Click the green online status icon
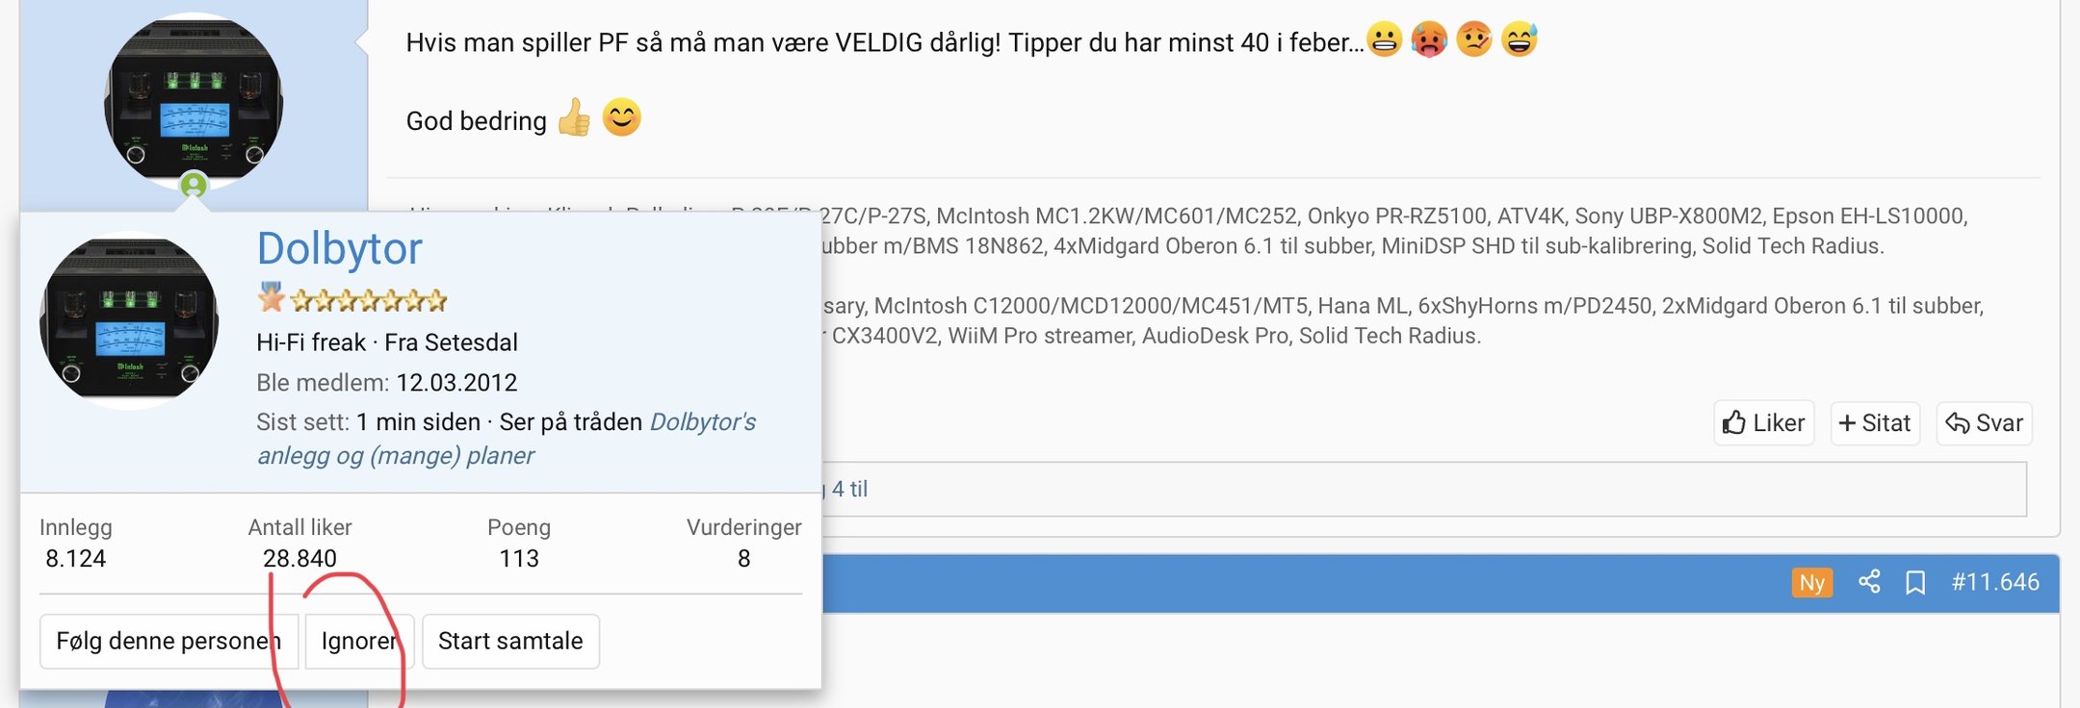 click(194, 184)
